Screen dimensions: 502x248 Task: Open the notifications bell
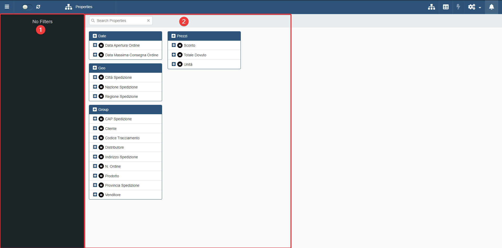[492, 7]
